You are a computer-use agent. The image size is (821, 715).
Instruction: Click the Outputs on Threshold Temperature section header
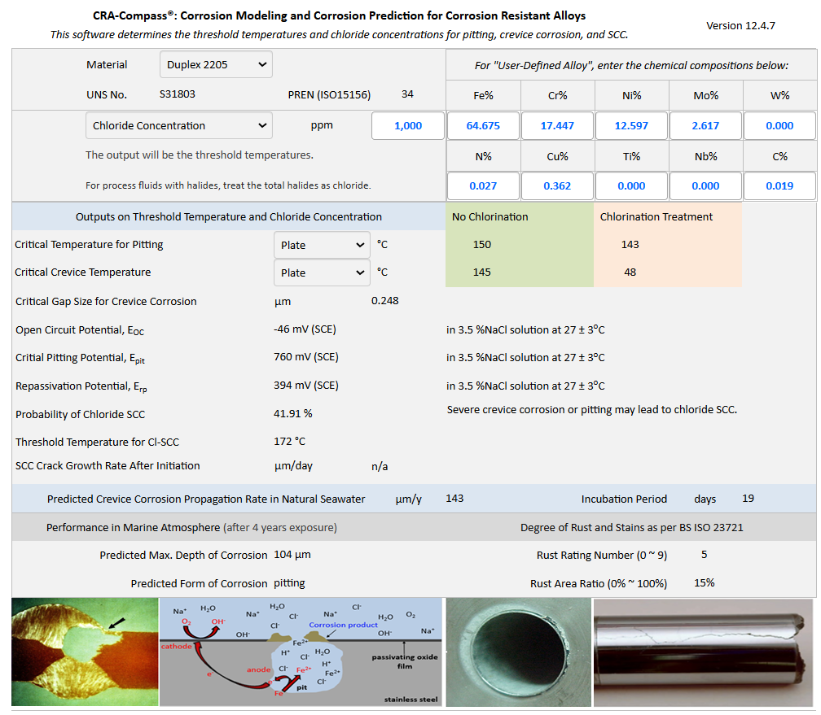coord(229,216)
